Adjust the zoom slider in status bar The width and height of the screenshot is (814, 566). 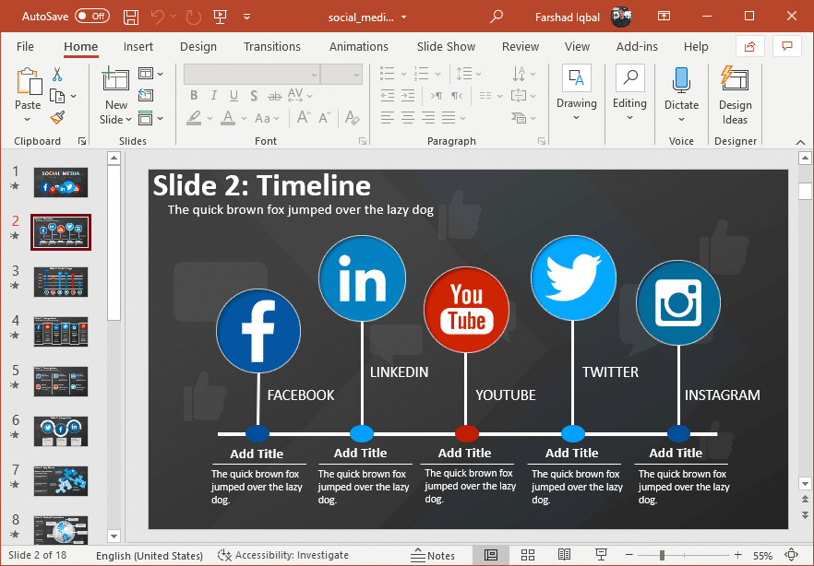662,555
